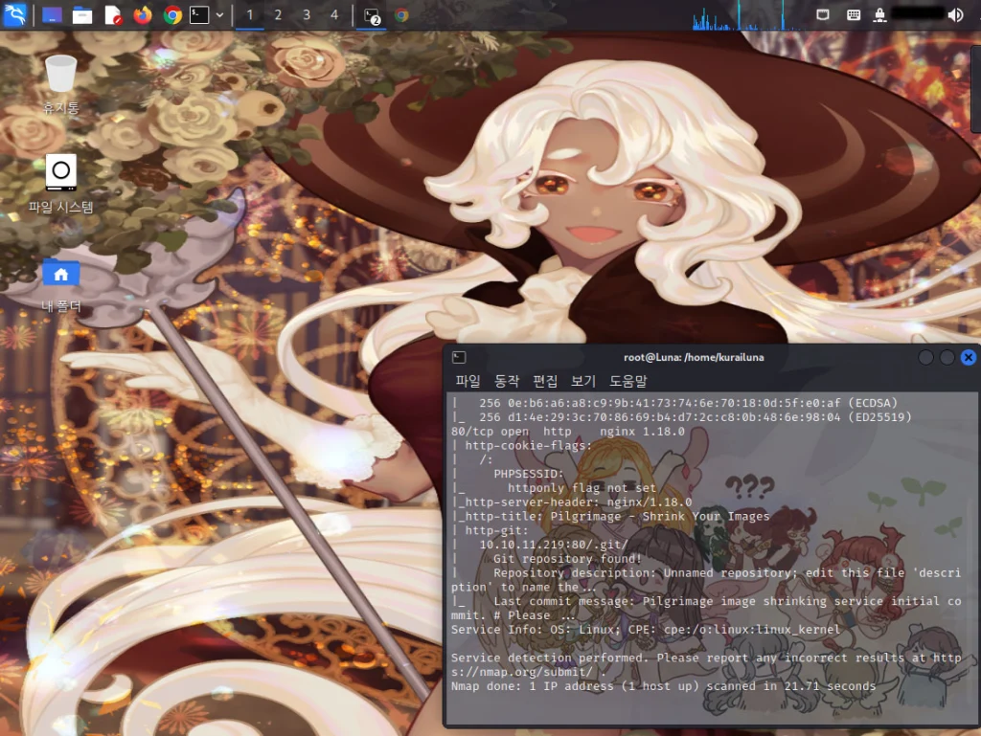The width and height of the screenshot is (981, 736).
Task: Switch to workspace 1
Action: pyautogui.click(x=250, y=15)
